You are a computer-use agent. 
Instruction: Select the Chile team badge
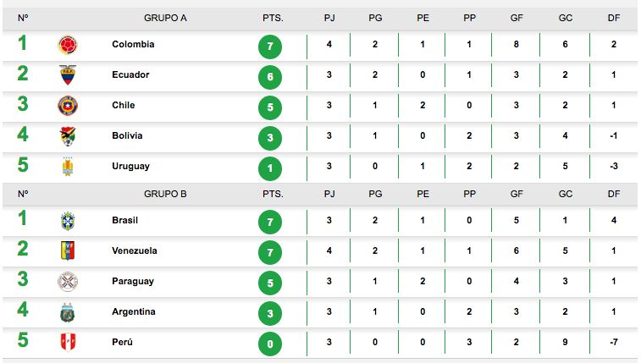[68, 106]
